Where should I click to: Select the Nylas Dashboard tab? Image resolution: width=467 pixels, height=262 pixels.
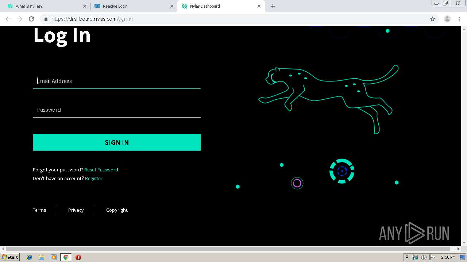[221, 6]
